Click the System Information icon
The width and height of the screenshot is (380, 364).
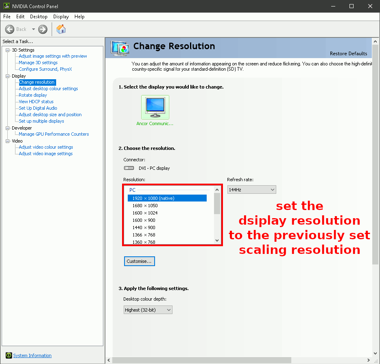pos(9,355)
